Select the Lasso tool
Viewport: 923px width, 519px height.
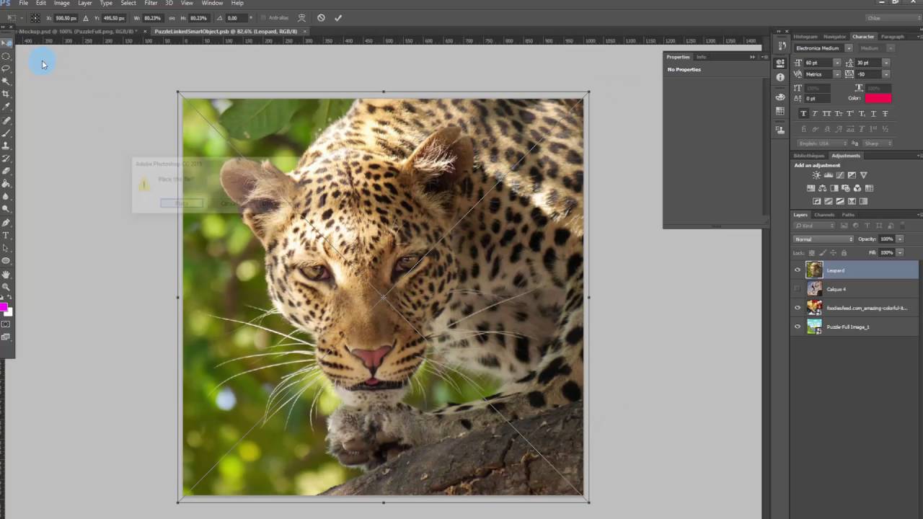coord(6,68)
